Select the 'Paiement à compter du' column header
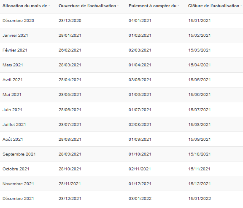 coord(154,6)
